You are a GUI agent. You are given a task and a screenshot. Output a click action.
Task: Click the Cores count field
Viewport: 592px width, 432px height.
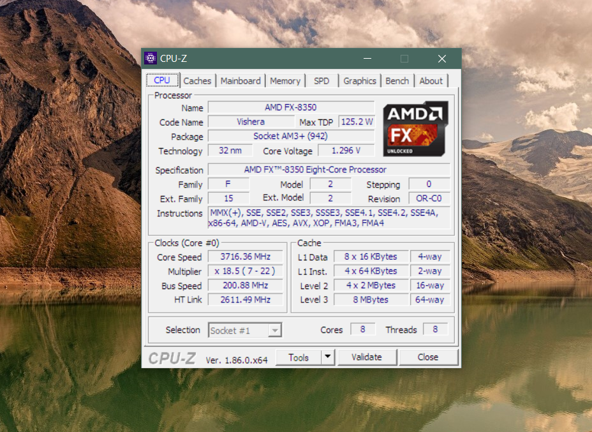pos(363,329)
